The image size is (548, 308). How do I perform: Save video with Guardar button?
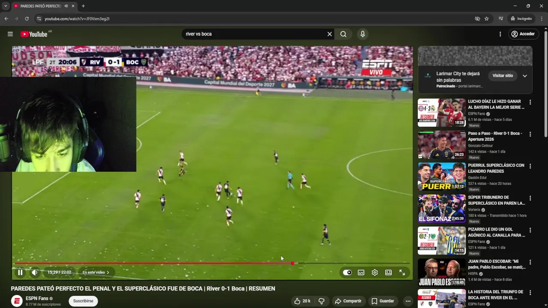click(382, 301)
